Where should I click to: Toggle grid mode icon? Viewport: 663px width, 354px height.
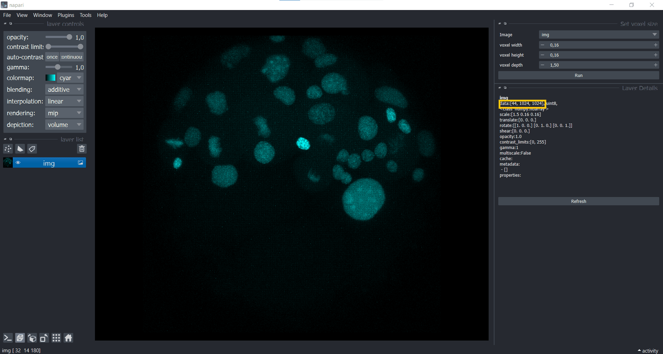coord(56,338)
